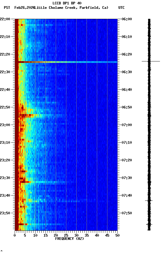Click the 07:40 UTC time label
162x254 pixels.
point(127,195)
